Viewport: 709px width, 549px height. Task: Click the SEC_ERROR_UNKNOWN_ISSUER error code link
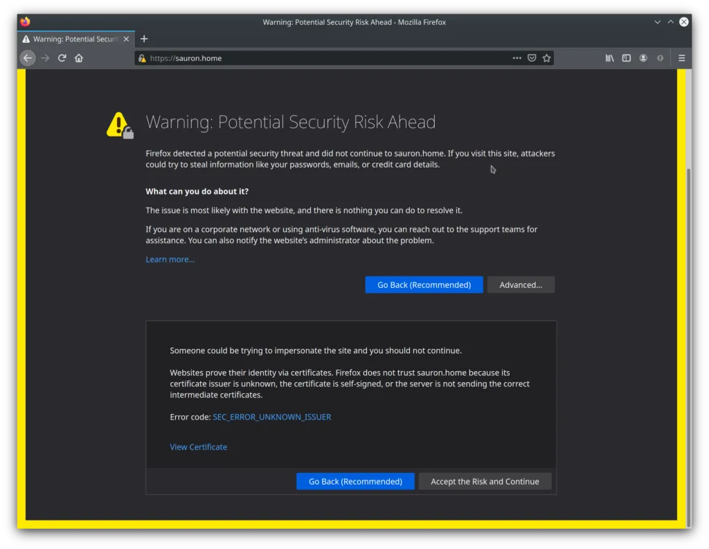pyautogui.click(x=271, y=417)
